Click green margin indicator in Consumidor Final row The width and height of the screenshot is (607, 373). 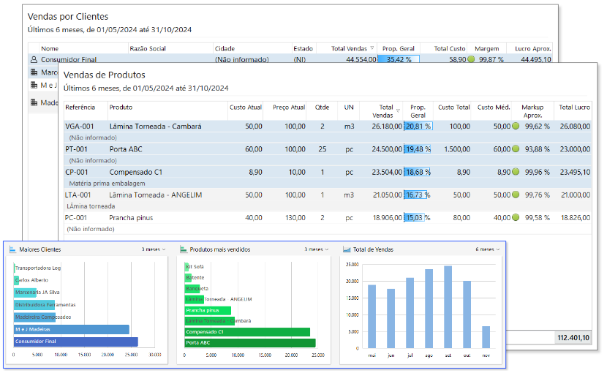pos(471,59)
